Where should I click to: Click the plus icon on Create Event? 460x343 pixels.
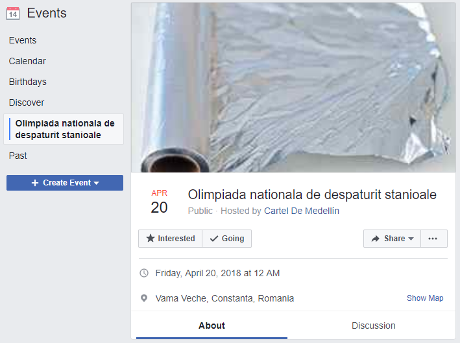pyautogui.click(x=35, y=183)
